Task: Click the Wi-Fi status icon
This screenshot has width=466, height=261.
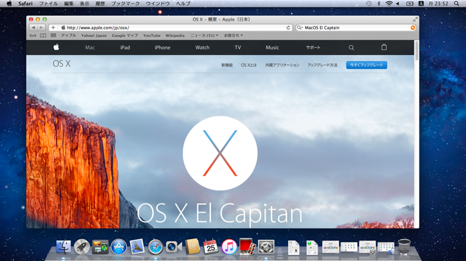Action: point(389,4)
